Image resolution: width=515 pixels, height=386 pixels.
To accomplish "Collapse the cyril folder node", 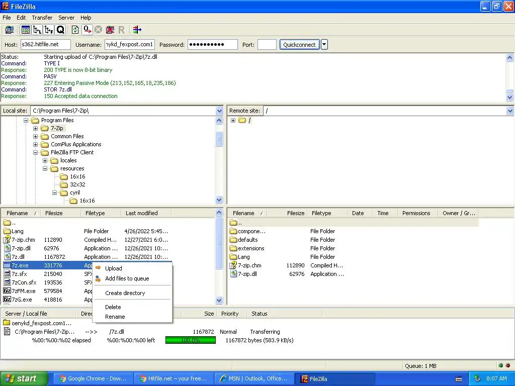I will point(54,192).
